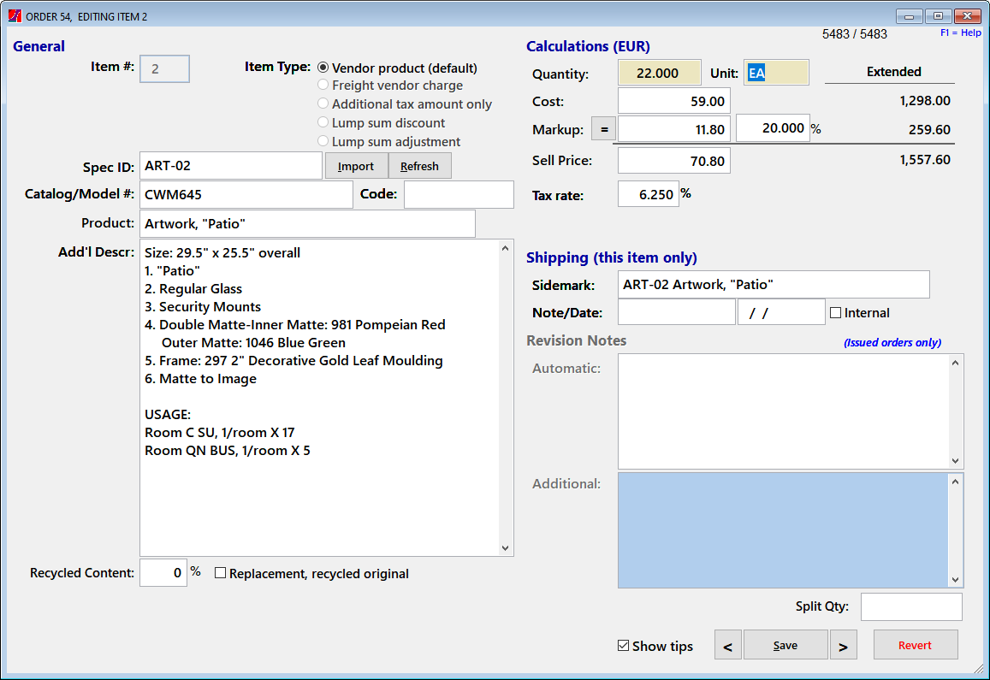The height and width of the screenshot is (680, 990).
Task: Click the Recycled Content percent field
Action: [x=163, y=573]
